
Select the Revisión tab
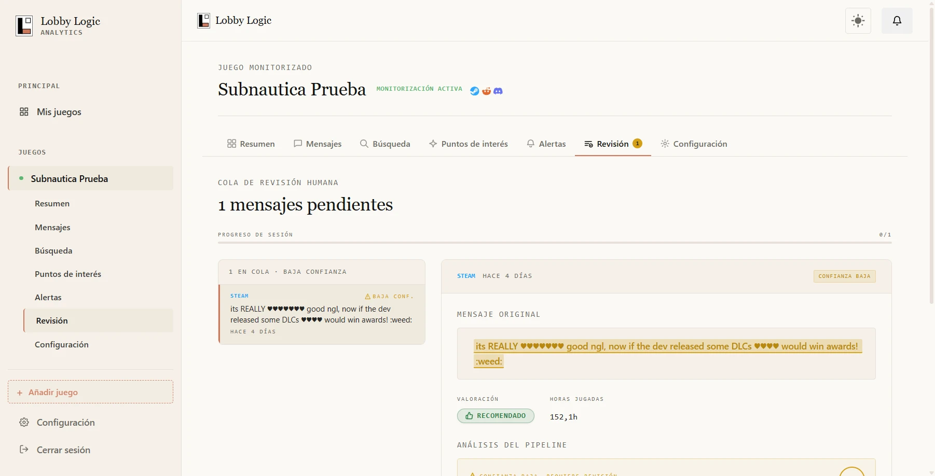coord(613,144)
